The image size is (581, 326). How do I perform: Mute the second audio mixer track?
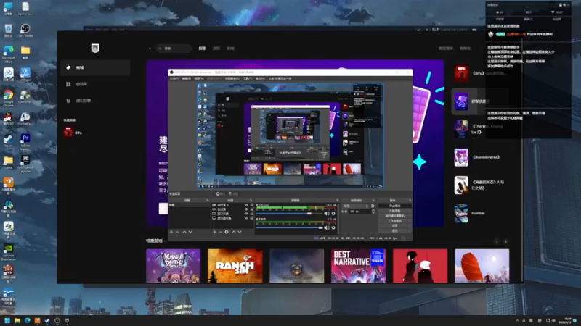point(326,227)
